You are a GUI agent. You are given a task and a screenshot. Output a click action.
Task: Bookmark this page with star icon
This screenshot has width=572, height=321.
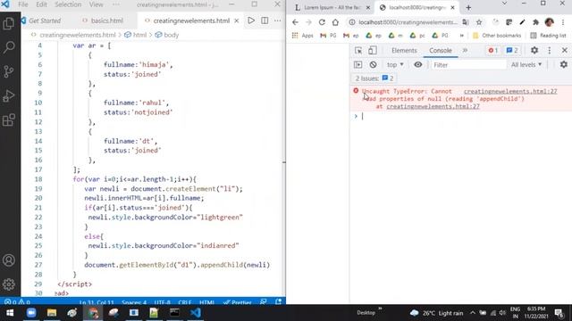pyautogui.click(x=479, y=22)
